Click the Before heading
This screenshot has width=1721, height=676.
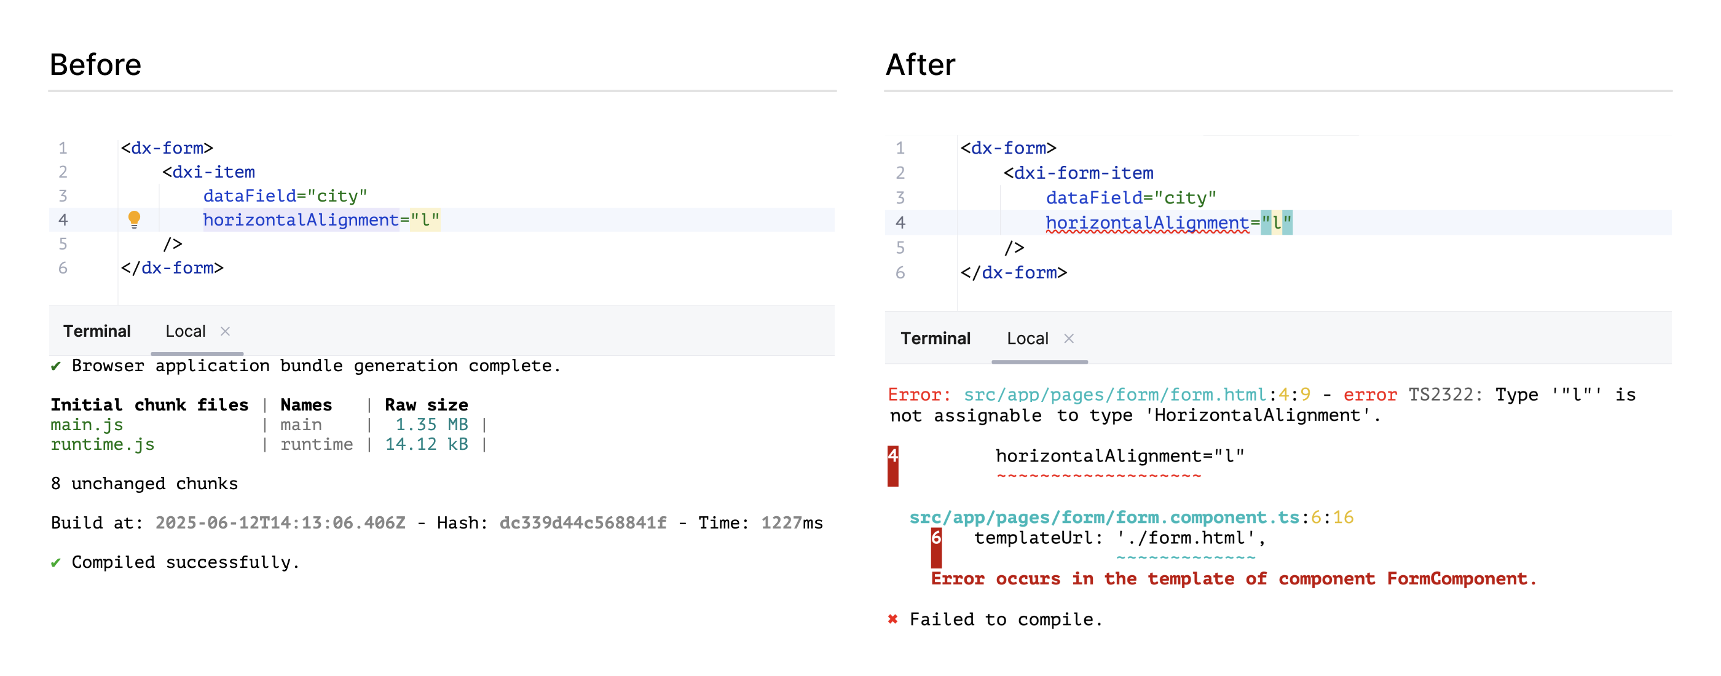click(x=95, y=65)
